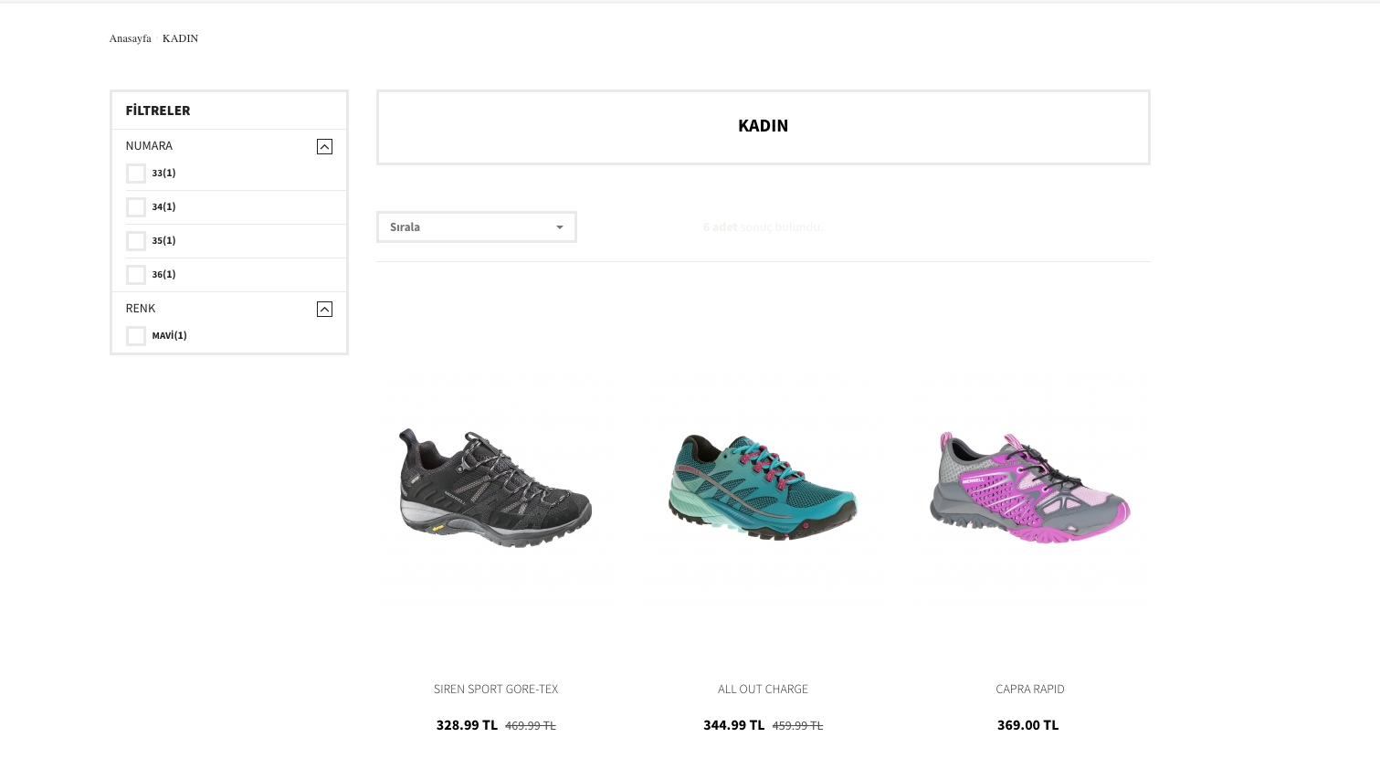Click the 344.99 TL price
This screenshot has height=769, width=1380.
733,725
